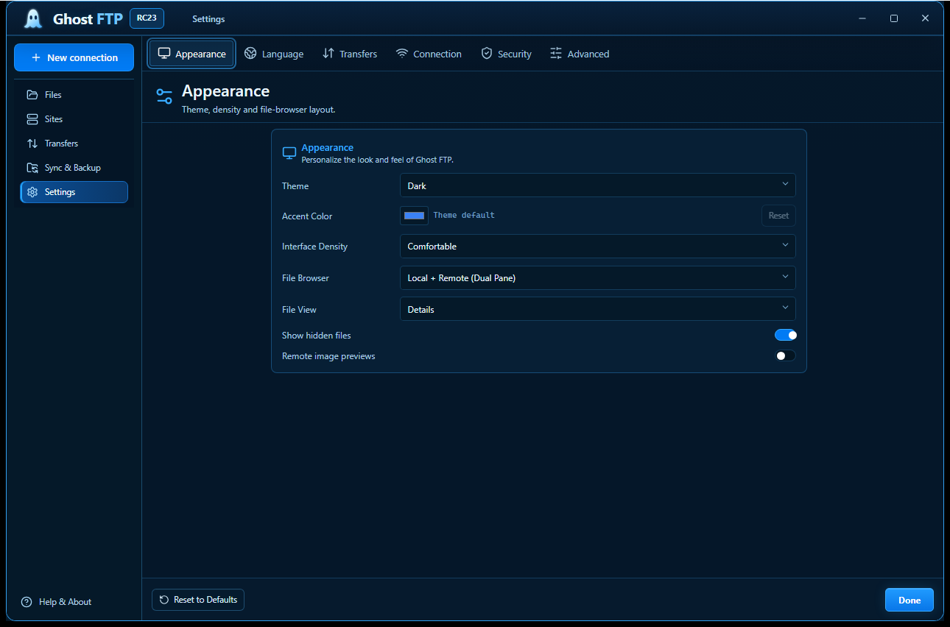This screenshot has height=627, width=950.
Task: Click the up-down arrows icon on Transfers tab
Action: click(328, 54)
